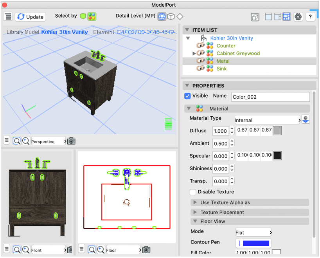The height and width of the screenshot is (258, 320).
Task: Open the settings gear icon
Action: 298,17
